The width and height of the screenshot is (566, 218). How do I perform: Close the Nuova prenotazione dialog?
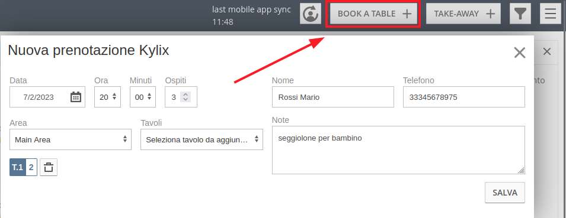pyautogui.click(x=519, y=53)
